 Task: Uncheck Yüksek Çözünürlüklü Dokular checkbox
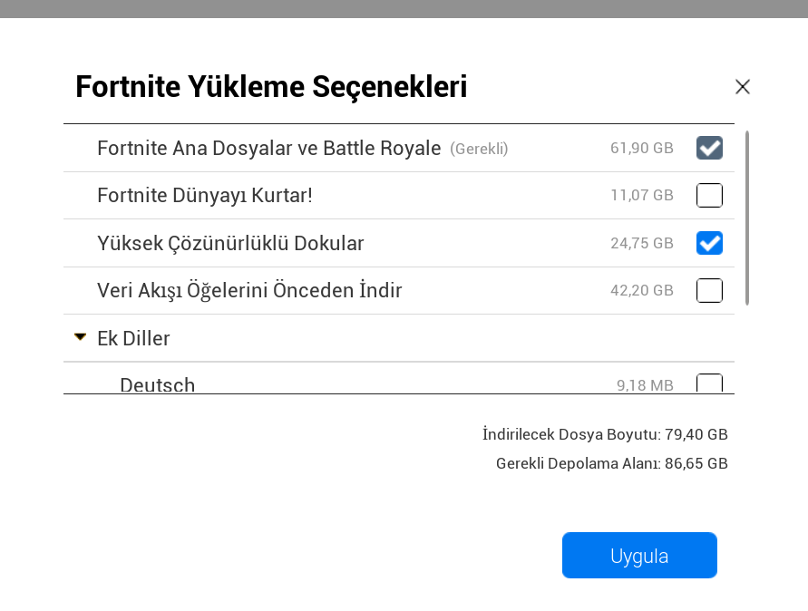point(709,243)
